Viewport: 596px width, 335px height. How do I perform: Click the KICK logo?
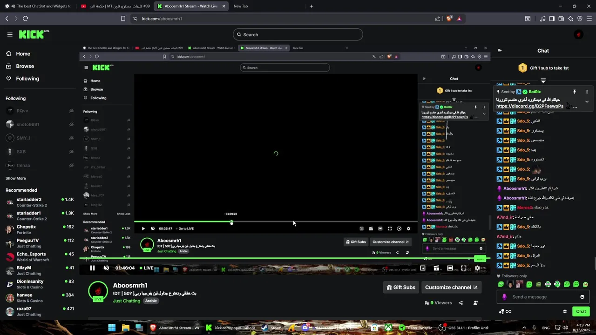34,34
